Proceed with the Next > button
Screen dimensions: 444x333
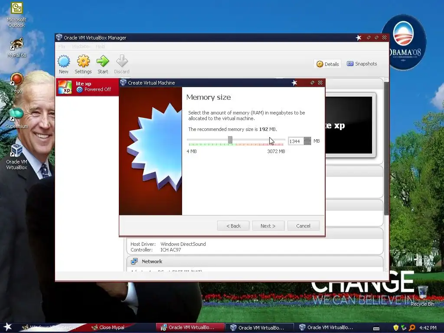coord(268,225)
